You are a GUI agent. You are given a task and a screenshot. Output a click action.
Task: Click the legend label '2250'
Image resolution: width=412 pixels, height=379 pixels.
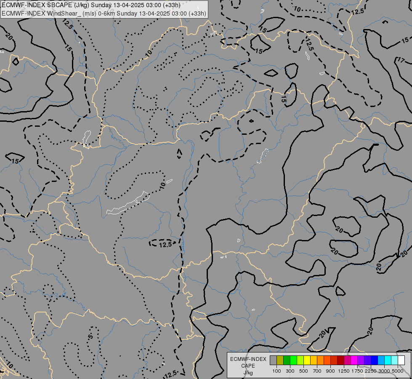point(370,371)
